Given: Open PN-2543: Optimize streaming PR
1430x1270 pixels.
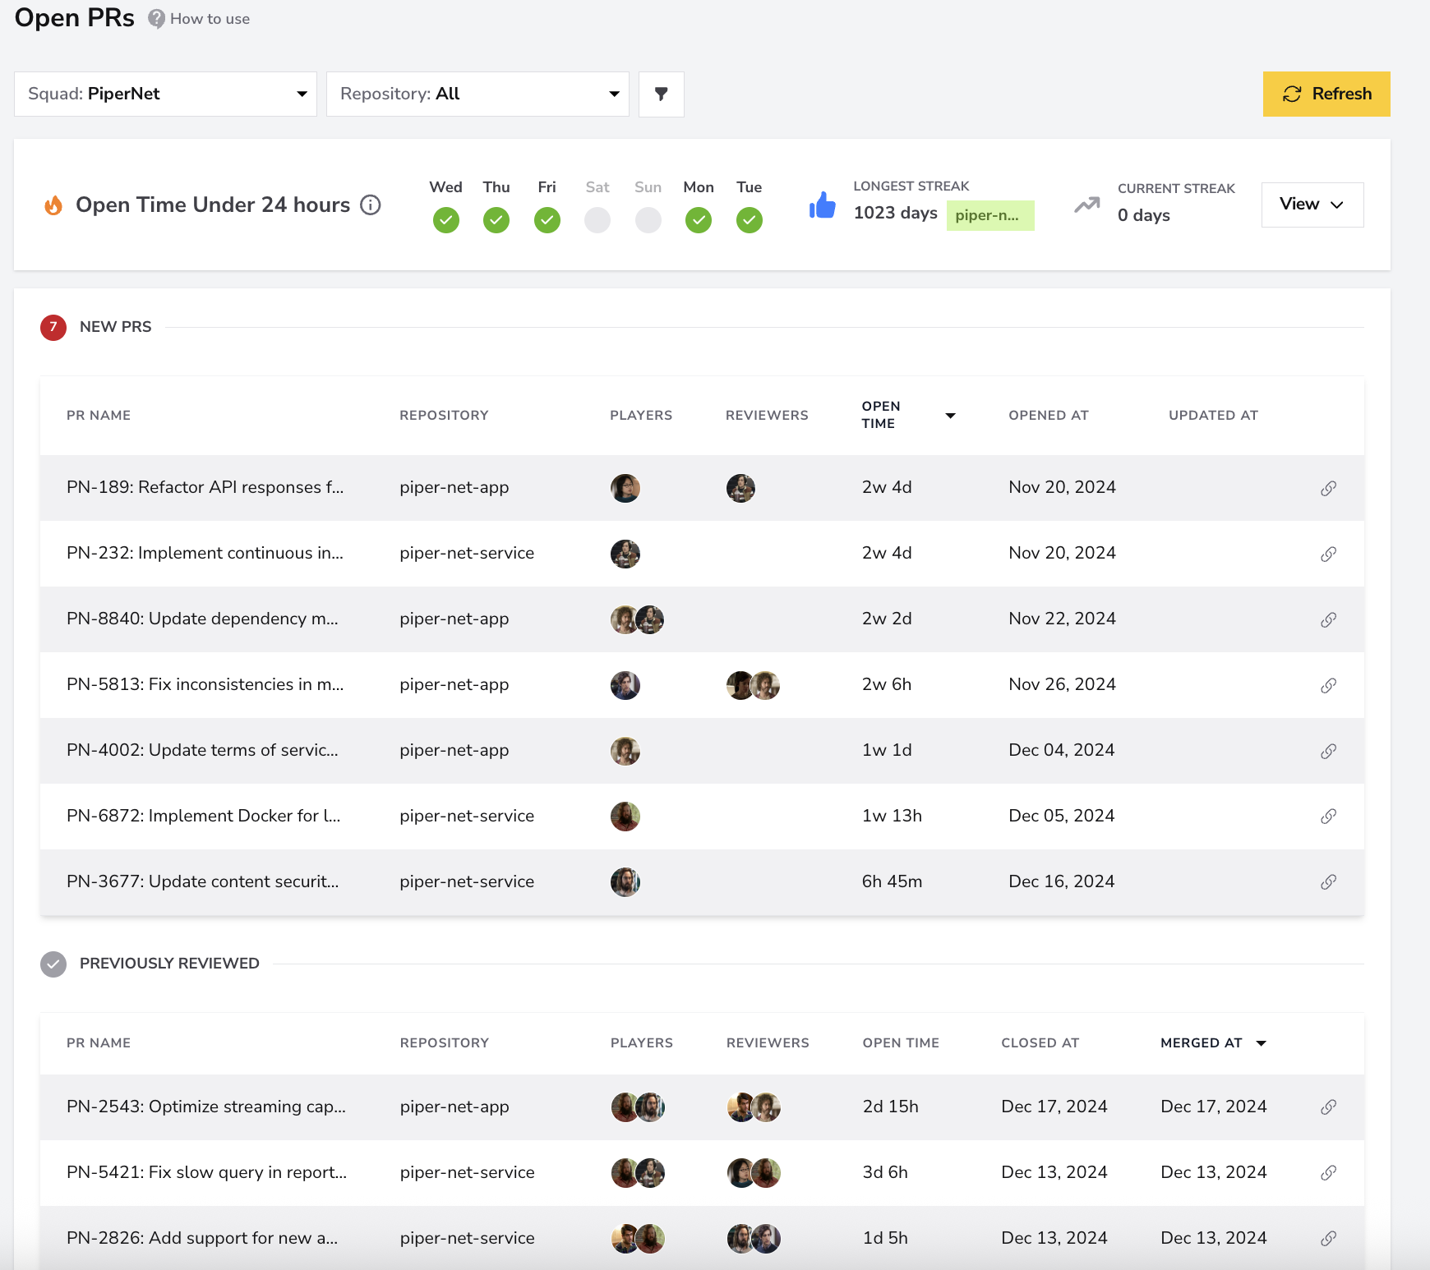Looking at the screenshot, I should (206, 1107).
